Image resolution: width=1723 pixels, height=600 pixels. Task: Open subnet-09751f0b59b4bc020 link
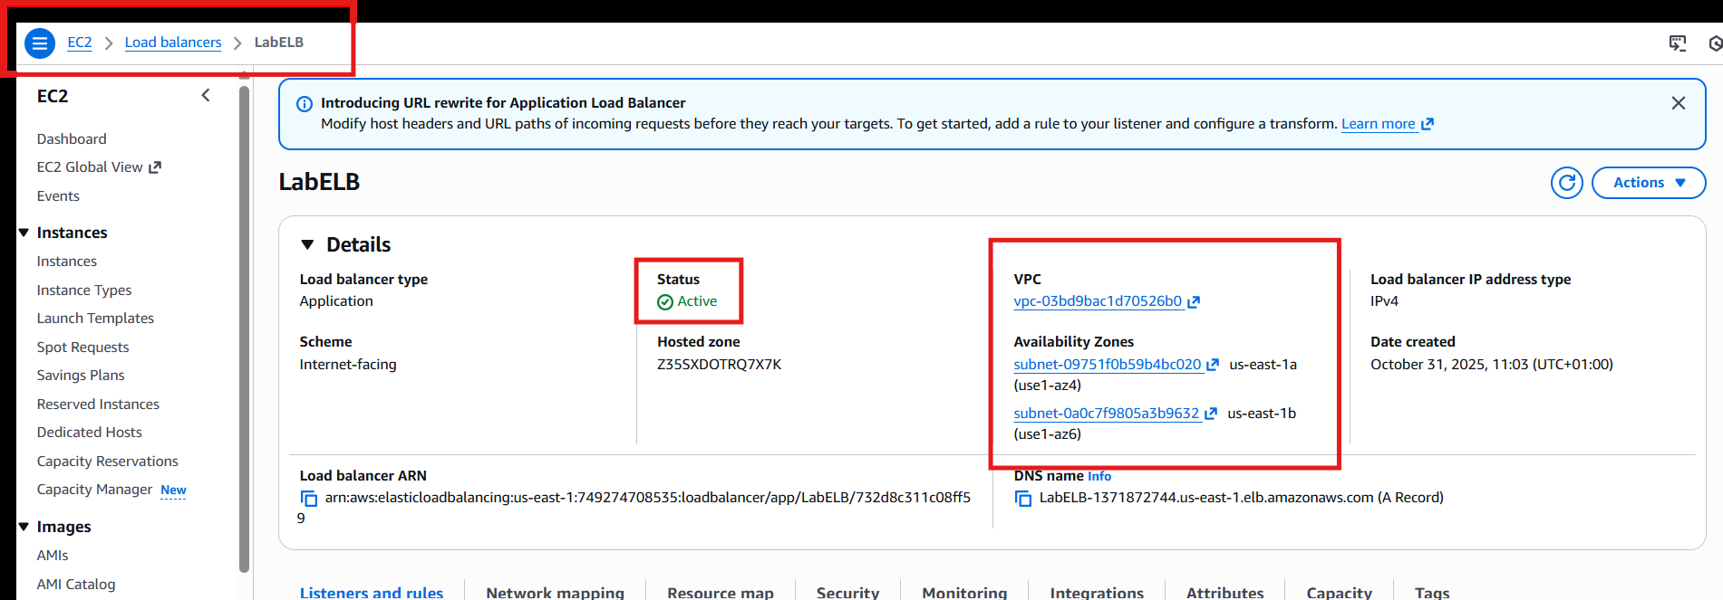pos(1107,365)
